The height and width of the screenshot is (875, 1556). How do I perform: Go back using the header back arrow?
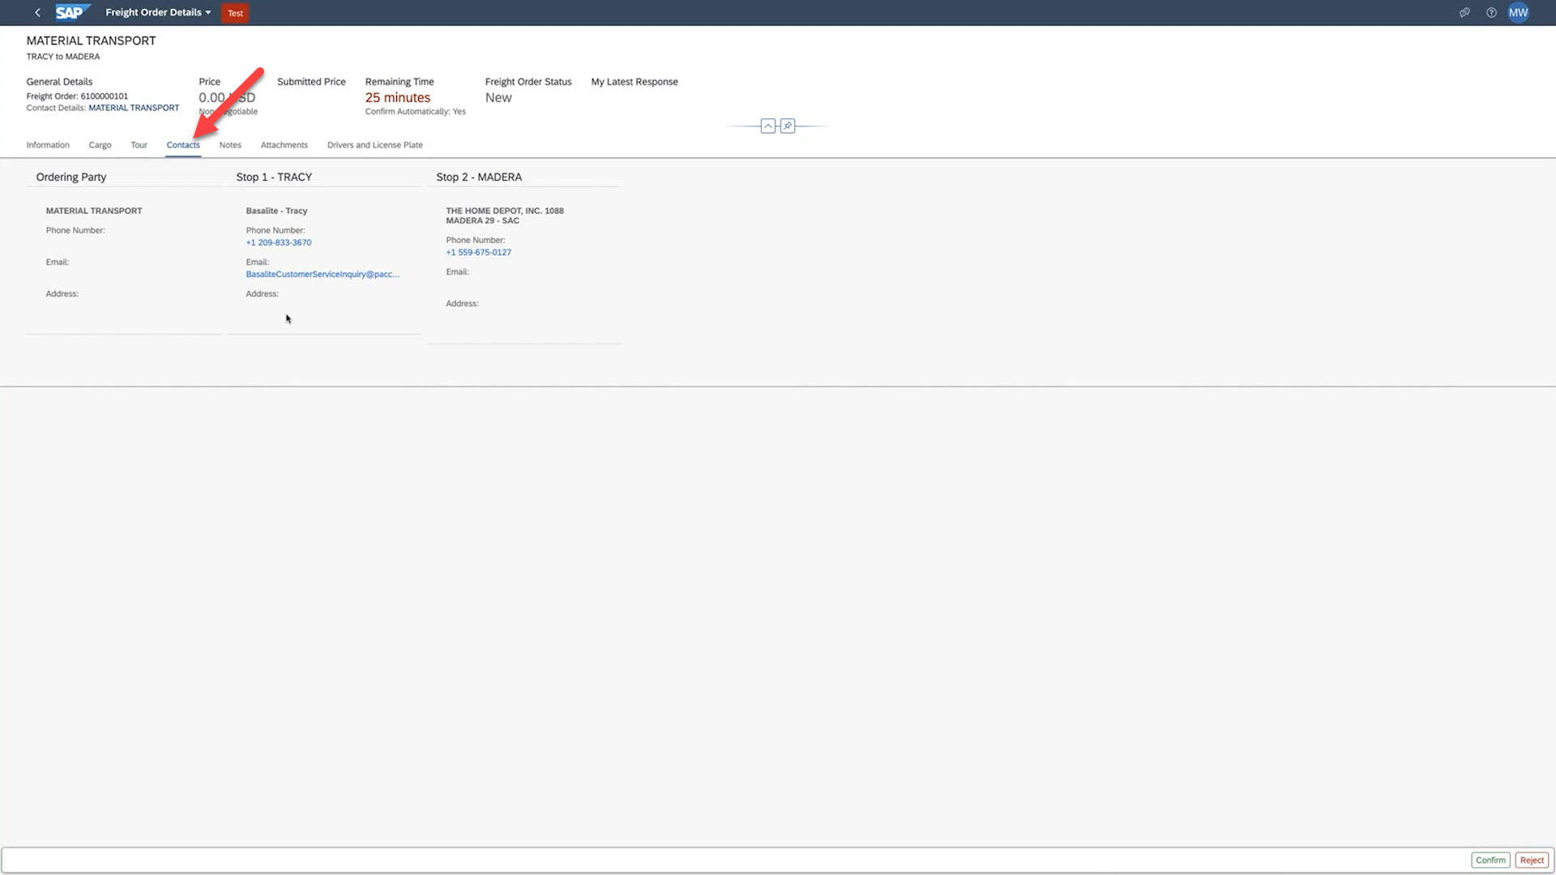pos(37,12)
